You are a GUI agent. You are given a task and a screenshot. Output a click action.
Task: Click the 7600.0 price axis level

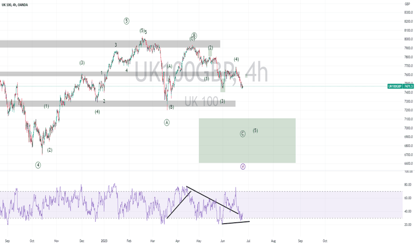click(x=408, y=75)
